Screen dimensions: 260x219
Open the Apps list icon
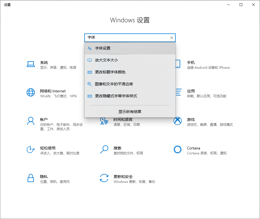tap(179, 92)
